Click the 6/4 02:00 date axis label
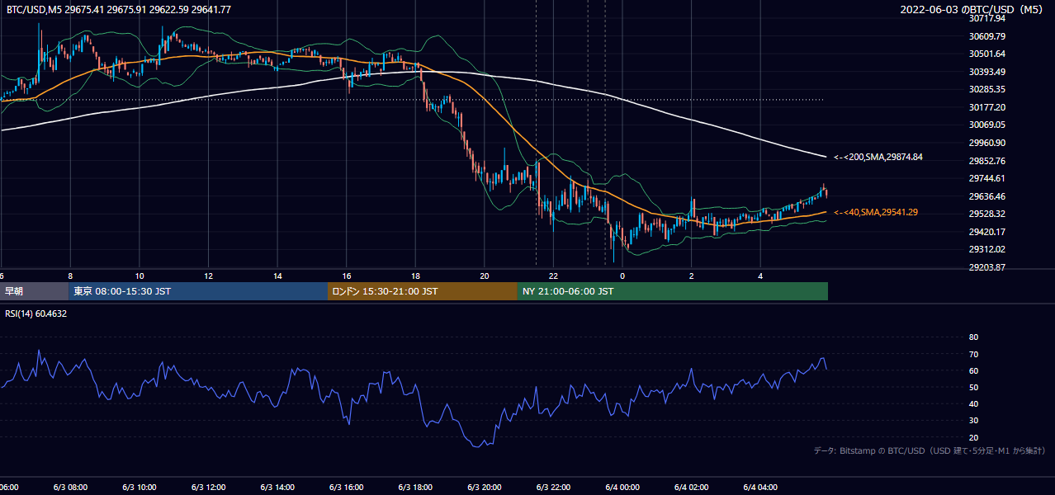The image size is (1055, 495). point(692,488)
